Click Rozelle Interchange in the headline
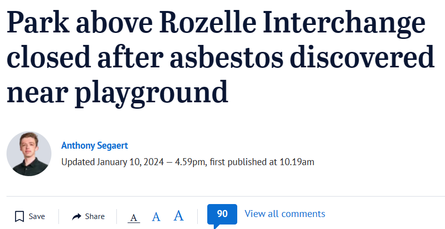The width and height of the screenshot is (445, 229). 293,22
